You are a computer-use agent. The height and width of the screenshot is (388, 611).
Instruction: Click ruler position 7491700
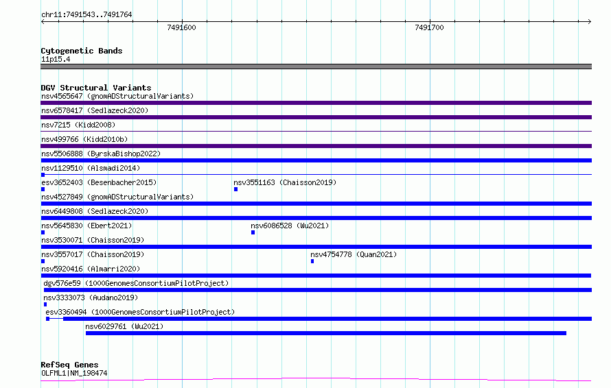click(429, 27)
